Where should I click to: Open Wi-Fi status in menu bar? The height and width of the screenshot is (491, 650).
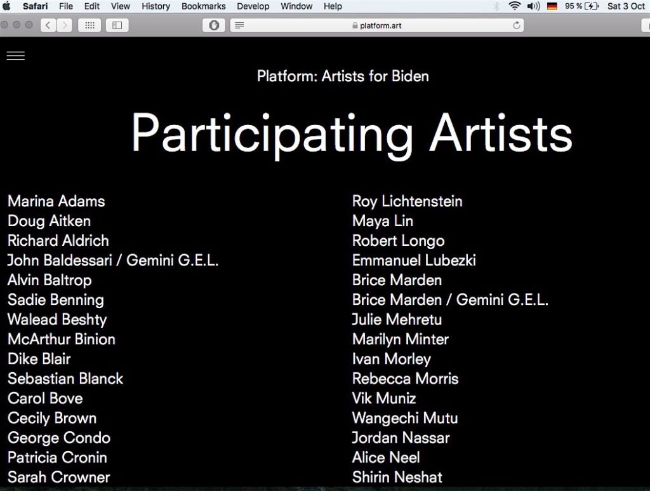(x=514, y=6)
